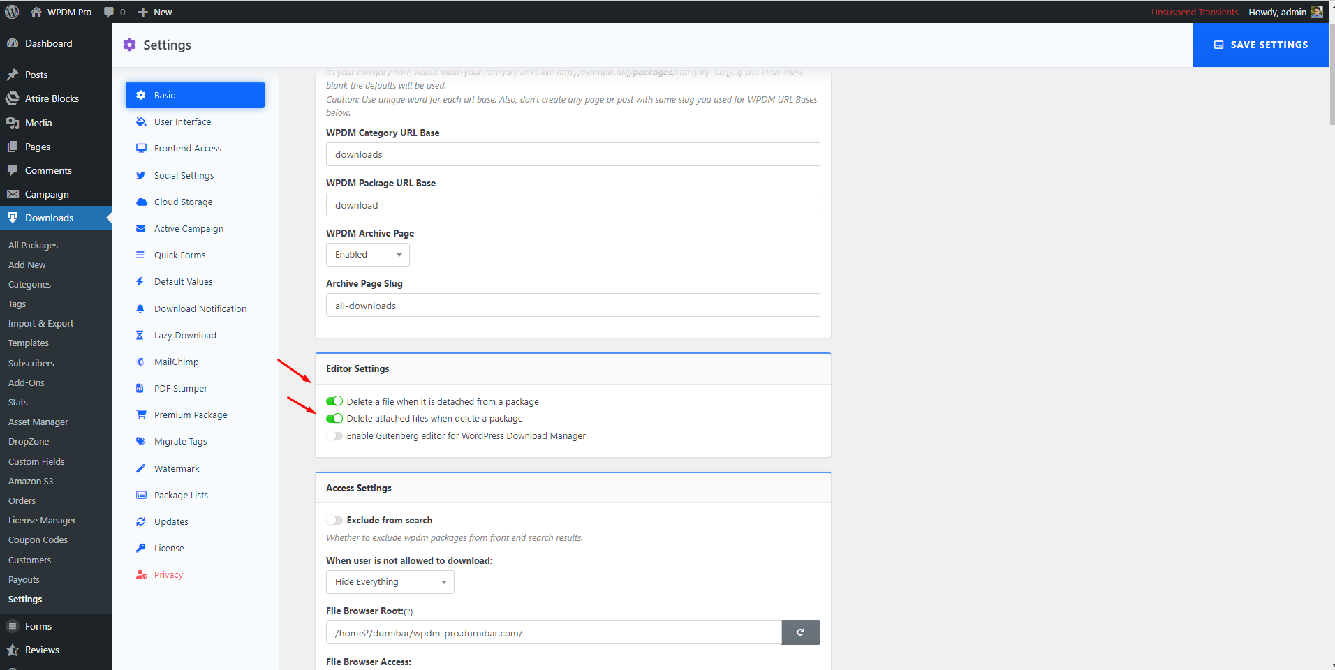Screen dimensions: 1335x670
Task: Open the WPDM Pro home icon
Action: coord(36,12)
